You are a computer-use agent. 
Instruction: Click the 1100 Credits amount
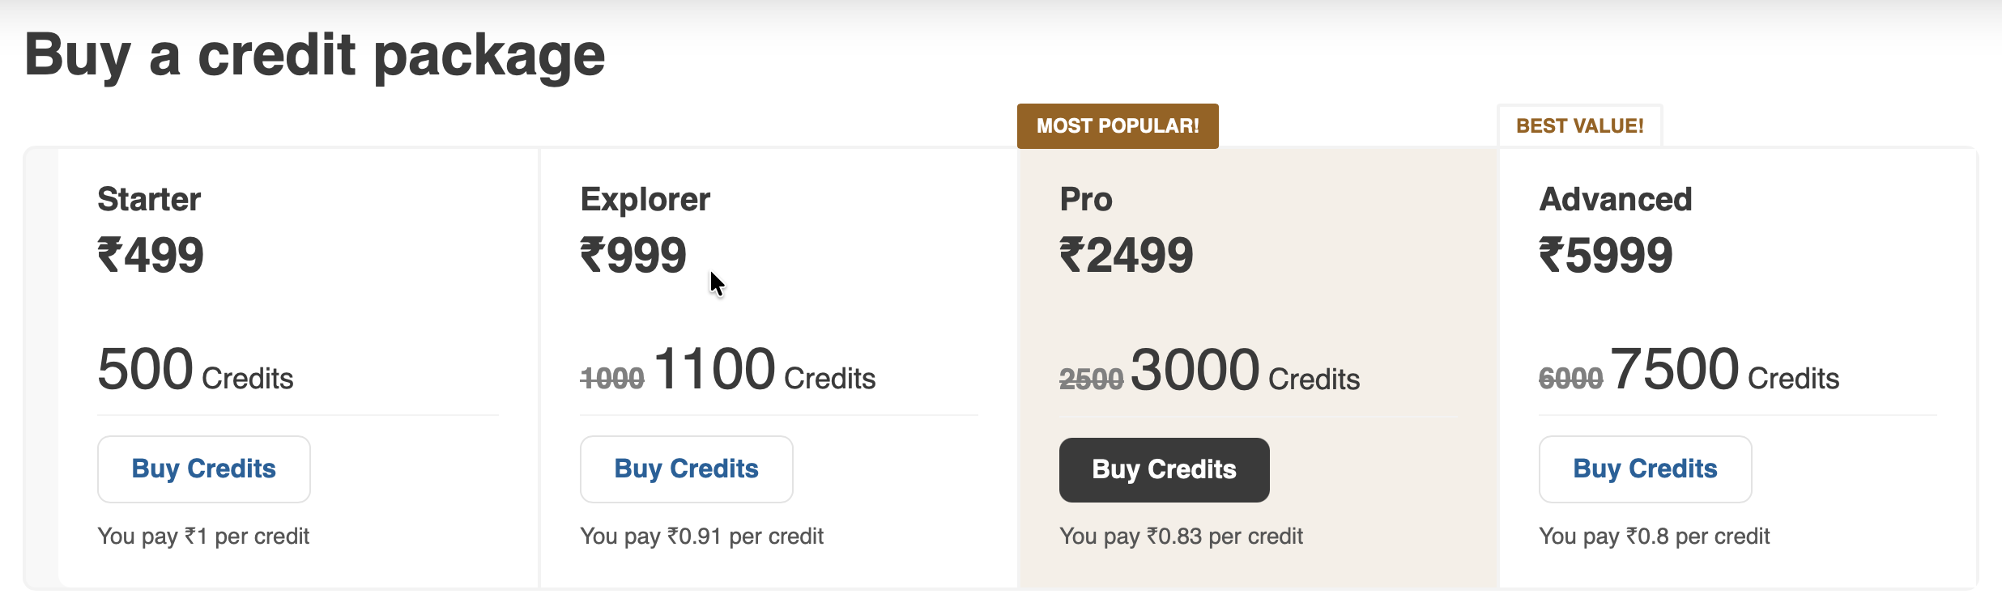[764, 371]
